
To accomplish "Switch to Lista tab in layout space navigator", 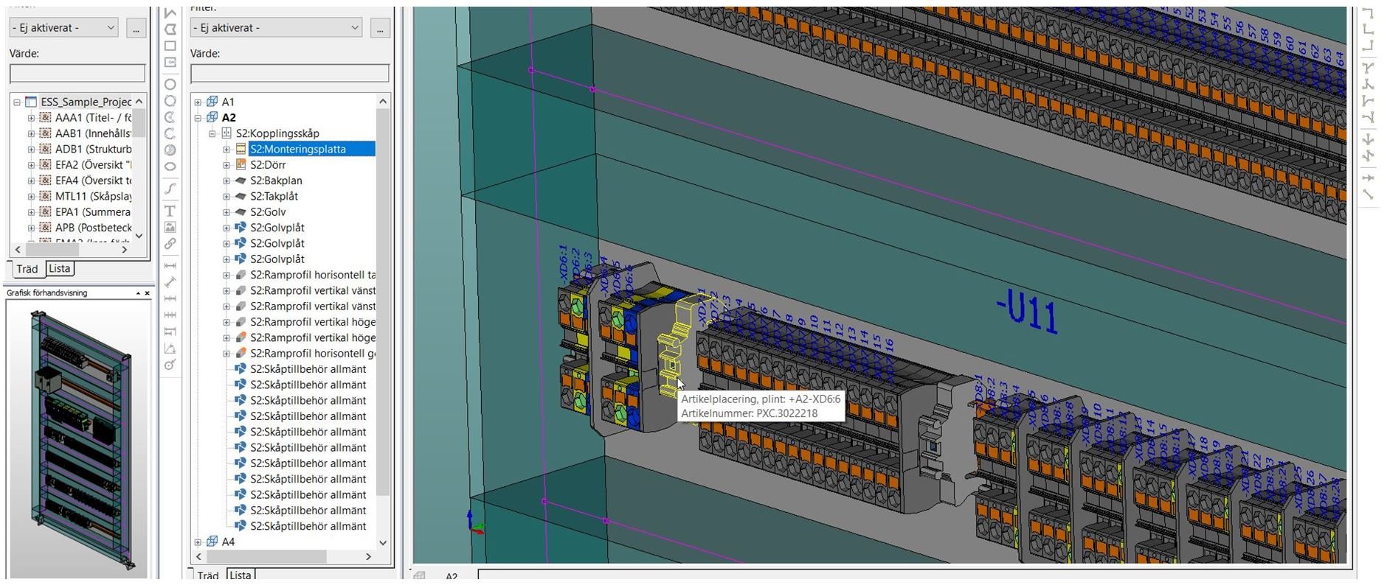I will (241, 575).
